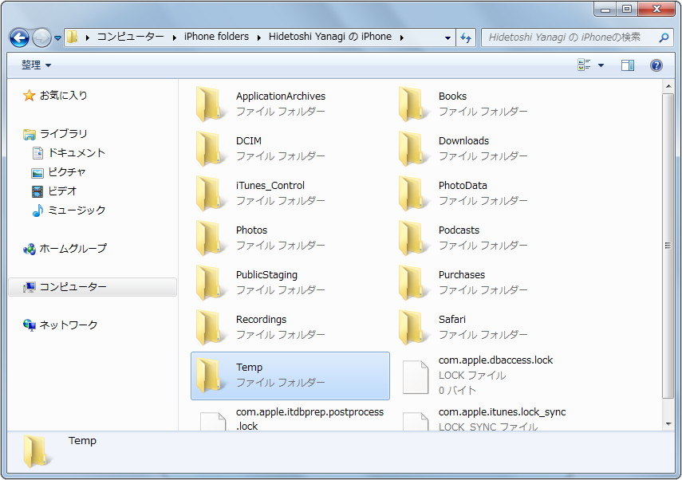
Task: Toggle the preview pane on
Action: (628, 65)
